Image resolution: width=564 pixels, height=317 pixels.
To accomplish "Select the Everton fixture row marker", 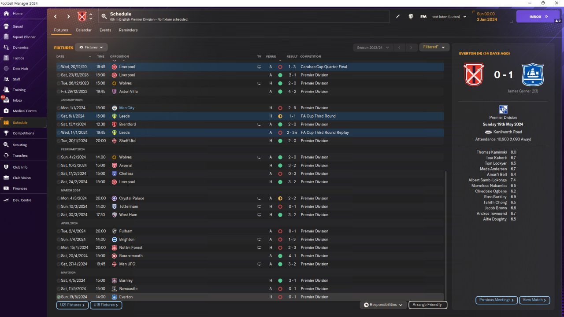I will point(59,297).
